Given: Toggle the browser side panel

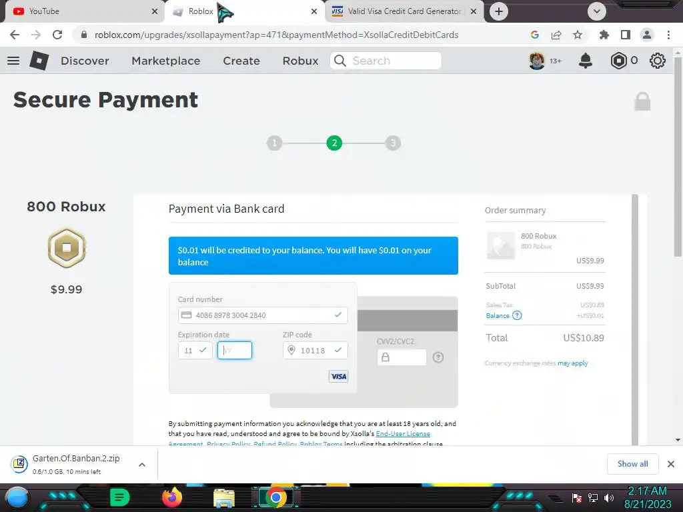Looking at the screenshot, I should coord(626,35).
